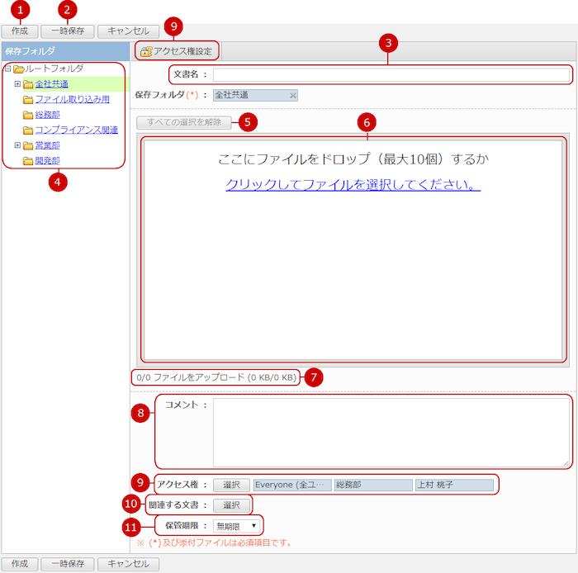Click the folder icon beside 総務部
578x573 pixels.
point(28,115)
